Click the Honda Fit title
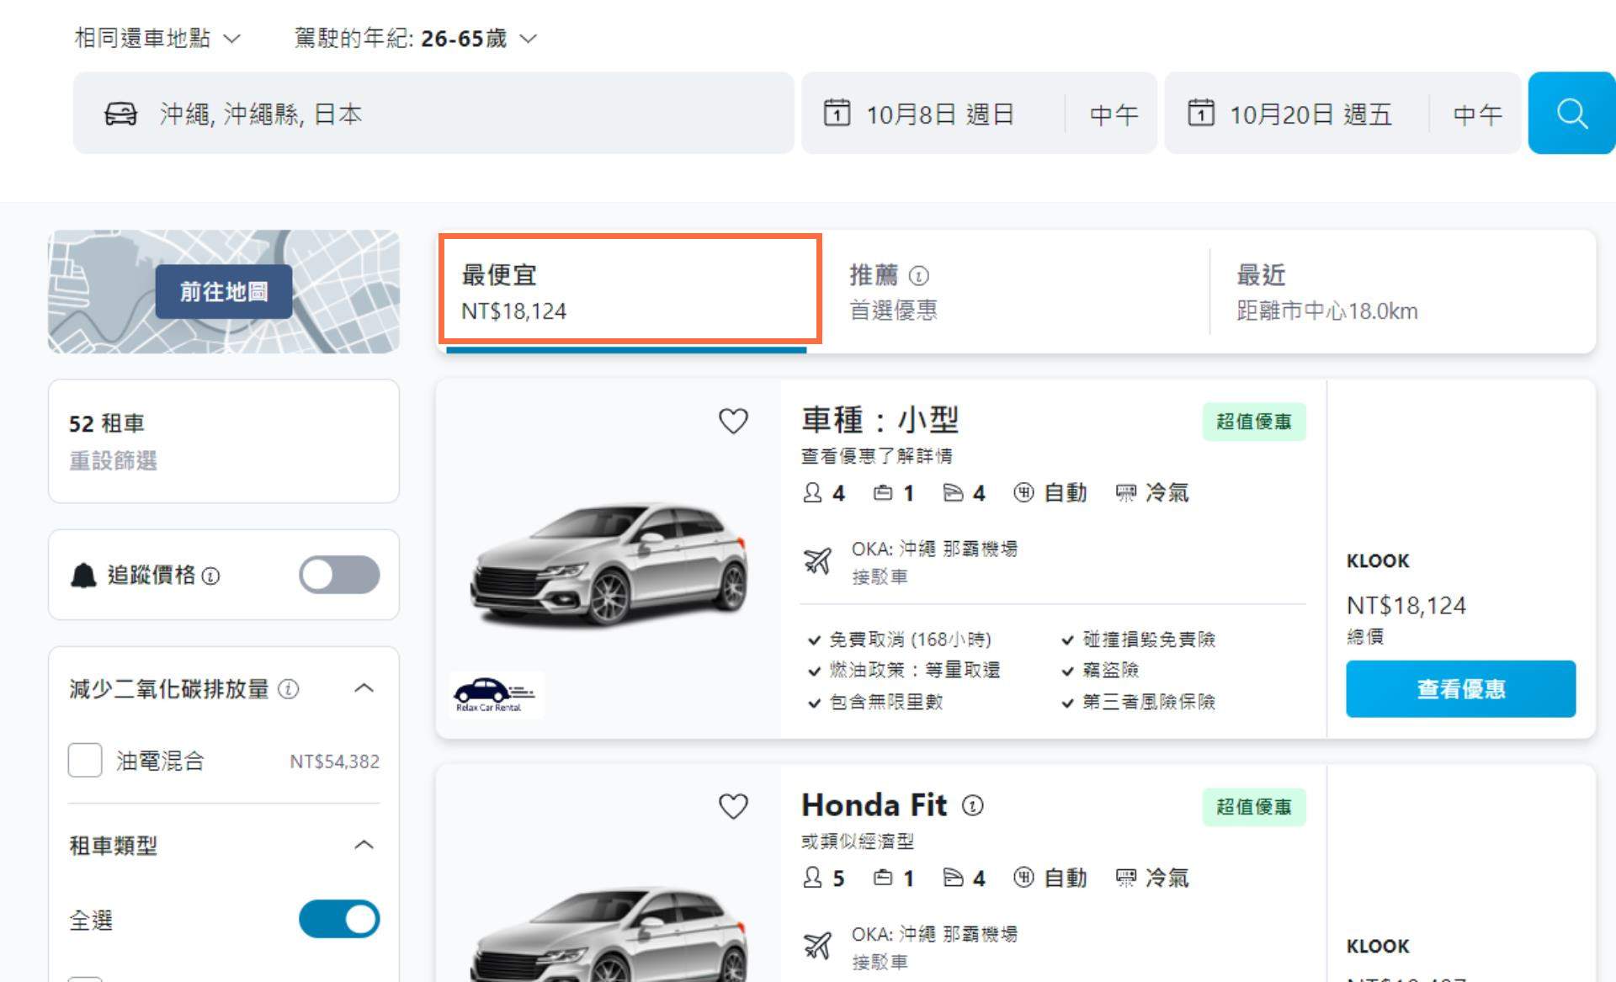Screen dimensions: 1616x982 874,805
